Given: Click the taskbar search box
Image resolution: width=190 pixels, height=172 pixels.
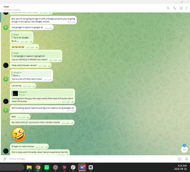Looking at the screenshot, I should point(12,167).
